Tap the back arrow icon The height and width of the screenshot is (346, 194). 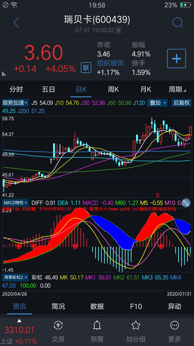(x=16, y=23)
